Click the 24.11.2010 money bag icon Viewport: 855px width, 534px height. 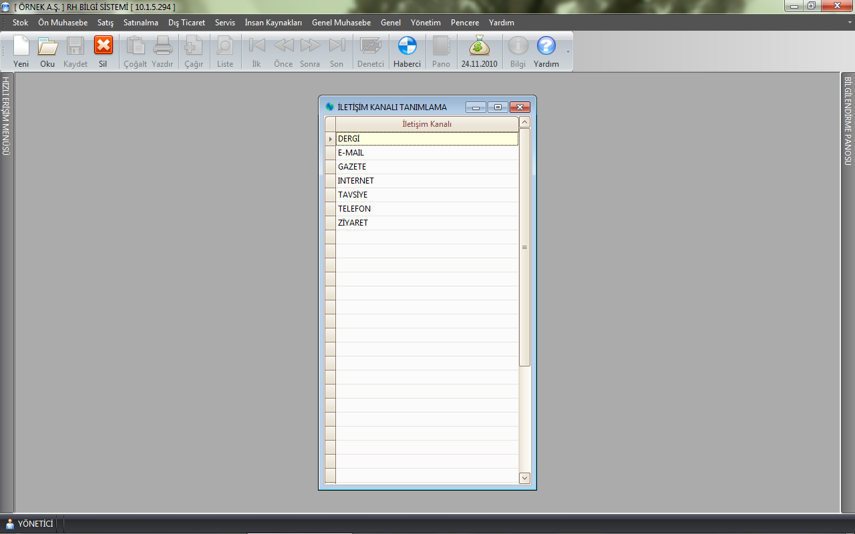pyautogui.click(x=479, y=47)
